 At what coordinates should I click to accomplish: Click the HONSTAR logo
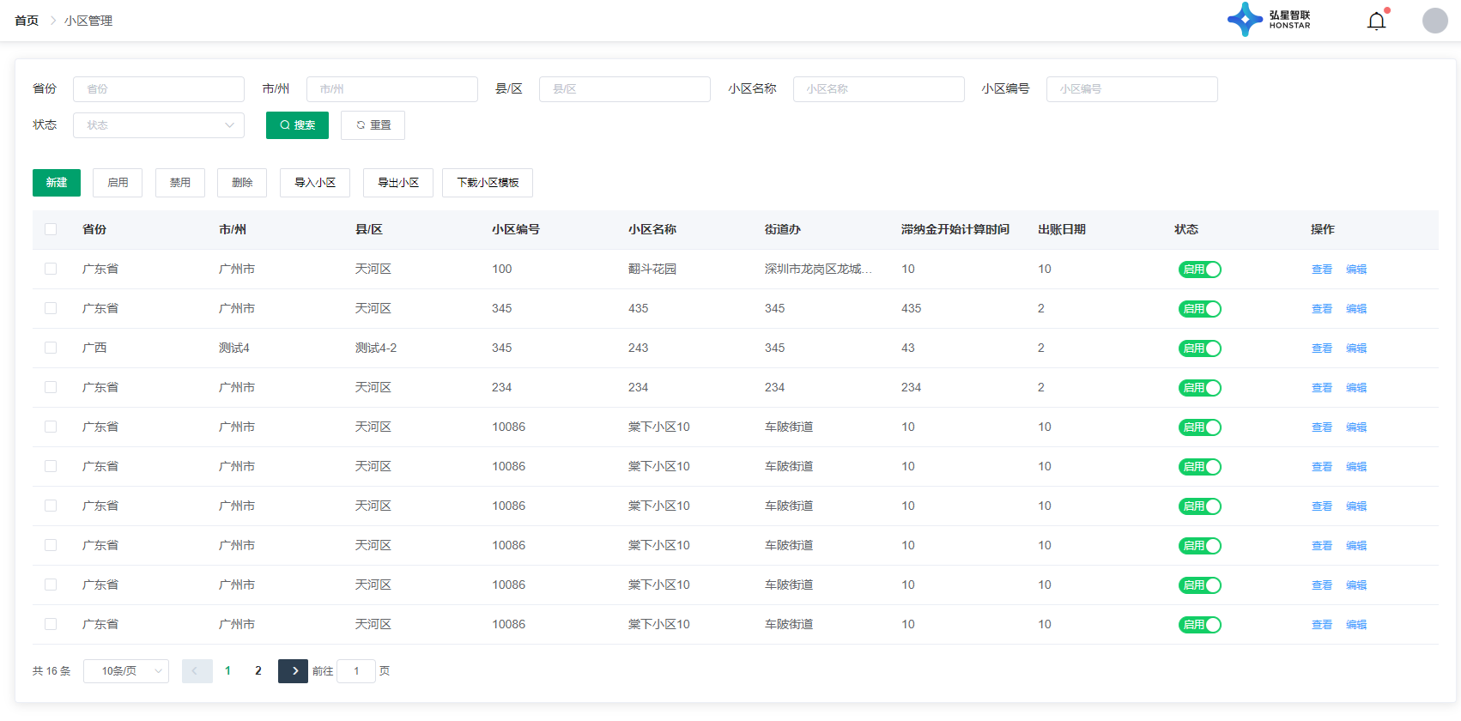[x=1269, y=20]
